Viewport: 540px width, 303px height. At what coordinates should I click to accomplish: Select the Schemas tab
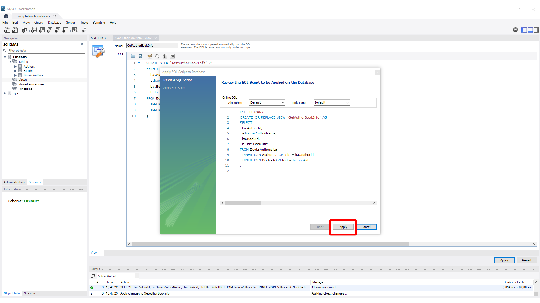click(35, 182)
